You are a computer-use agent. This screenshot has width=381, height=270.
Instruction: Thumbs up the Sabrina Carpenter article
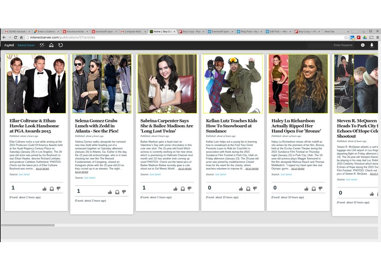tap(175, 189)
